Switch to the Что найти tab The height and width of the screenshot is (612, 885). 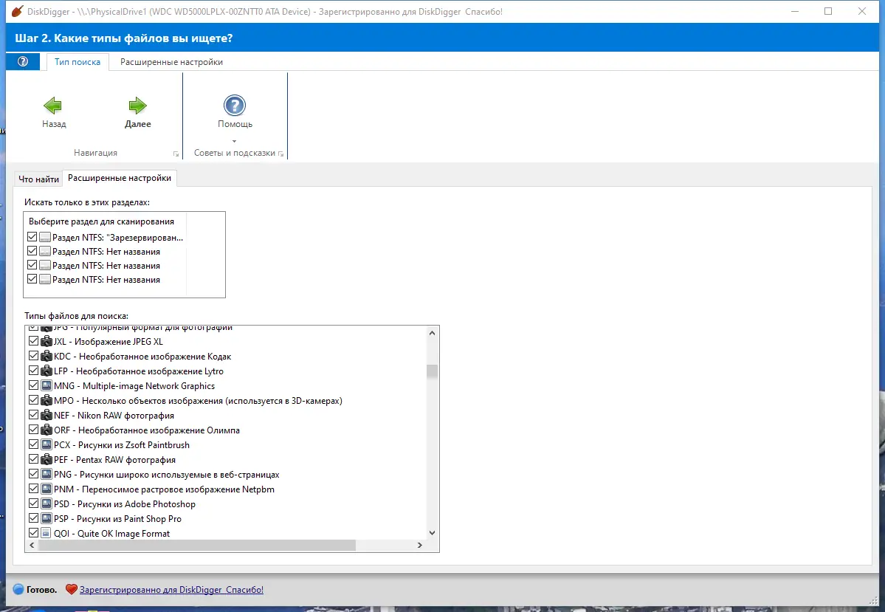point(38,179)
